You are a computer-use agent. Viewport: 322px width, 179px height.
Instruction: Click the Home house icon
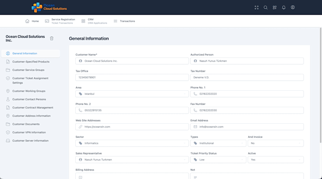[27, 21]
